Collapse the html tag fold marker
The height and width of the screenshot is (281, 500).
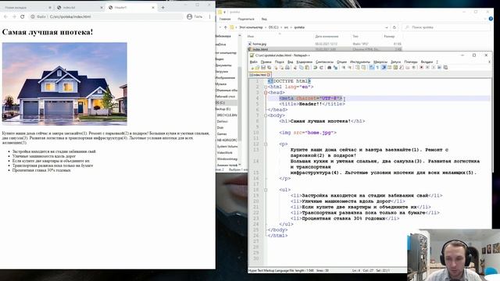[266, 87]
